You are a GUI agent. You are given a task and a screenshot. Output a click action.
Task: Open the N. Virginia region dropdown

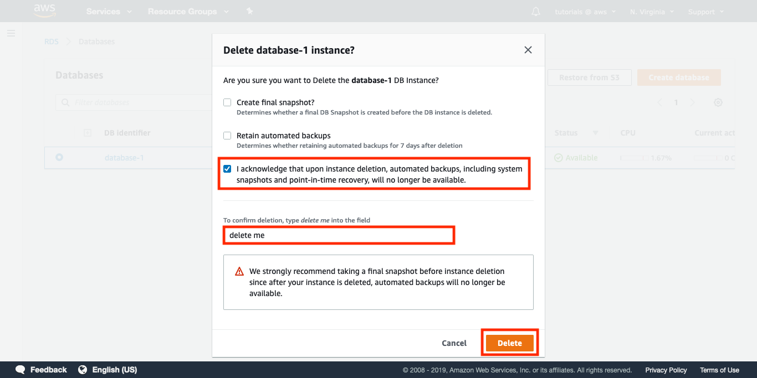coord(652,12)
